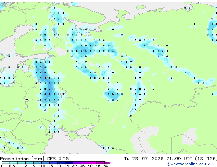Select the '21..00 UTC' time label

(179, 158)
